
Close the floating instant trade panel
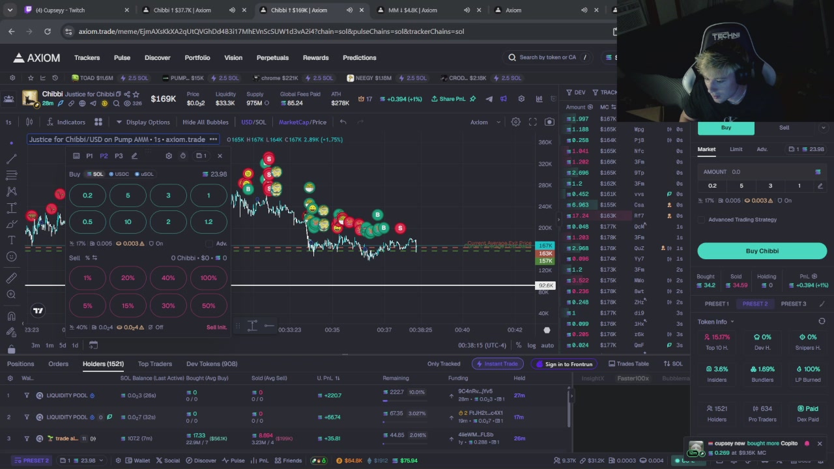[220, 156]
